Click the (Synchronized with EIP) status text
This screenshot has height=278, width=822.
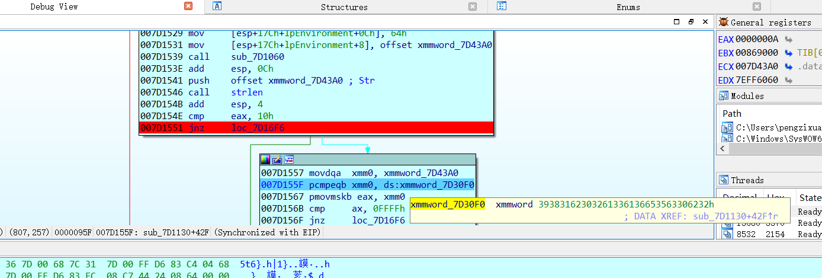tap(267, 232)
